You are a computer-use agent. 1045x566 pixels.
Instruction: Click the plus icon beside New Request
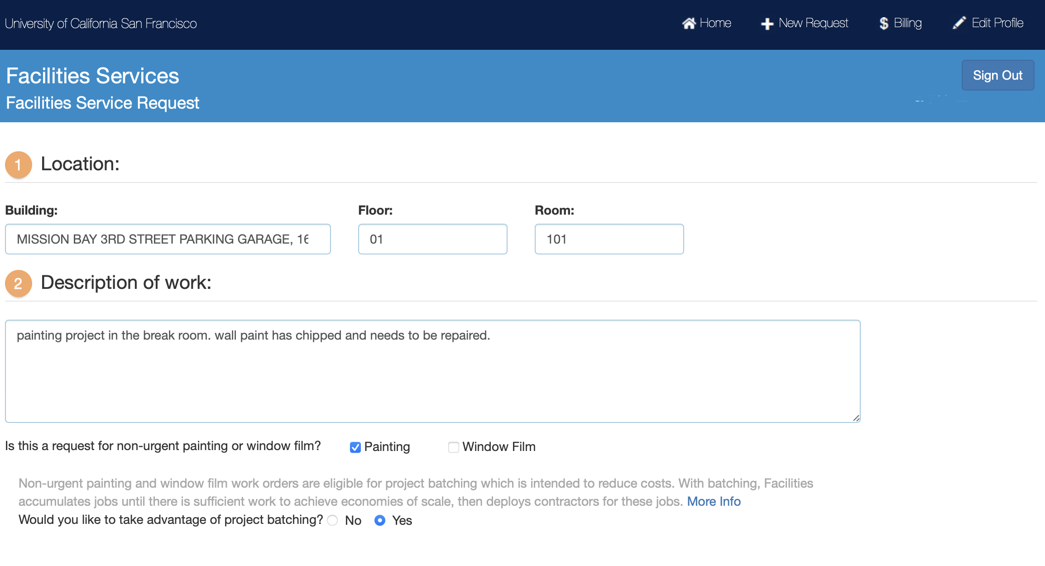(767, 24)
